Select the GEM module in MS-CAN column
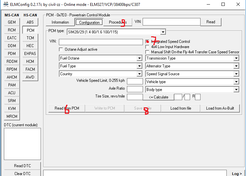Viewport: 246px width, 176px height. (12, 22)
